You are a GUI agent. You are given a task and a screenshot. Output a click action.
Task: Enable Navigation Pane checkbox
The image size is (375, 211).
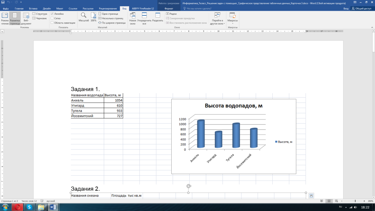point(63,23)
